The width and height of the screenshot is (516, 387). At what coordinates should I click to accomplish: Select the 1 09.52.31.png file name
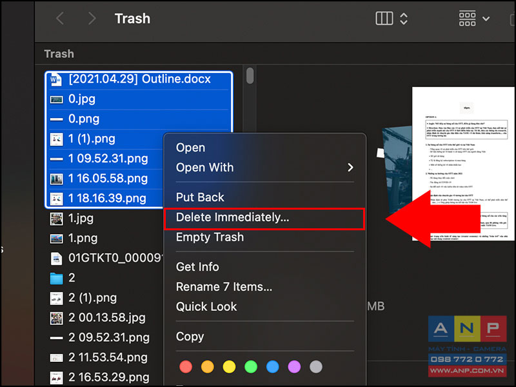(x=108, y=159)
